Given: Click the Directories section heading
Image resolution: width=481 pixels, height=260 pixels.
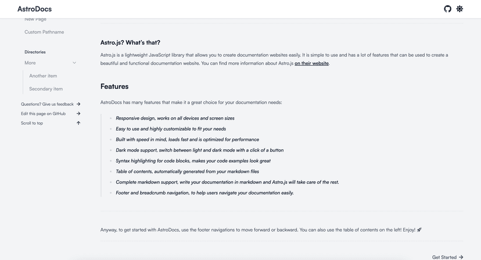Looking at the screenshot, I should (35, 52).
